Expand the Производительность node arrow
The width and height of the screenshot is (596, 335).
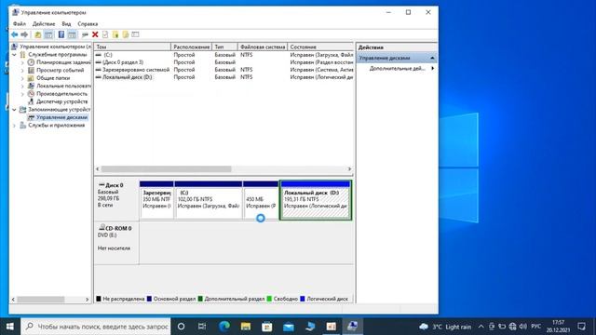pyautogui.click(x=22, y=94)
